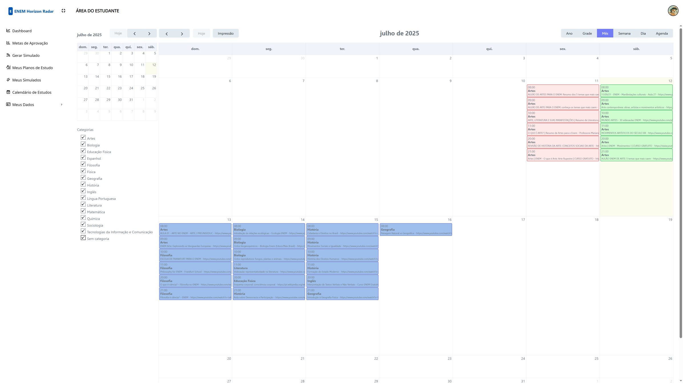
Task: Open Tuesday 21:00 Geografia event
Action: [342, 294]
